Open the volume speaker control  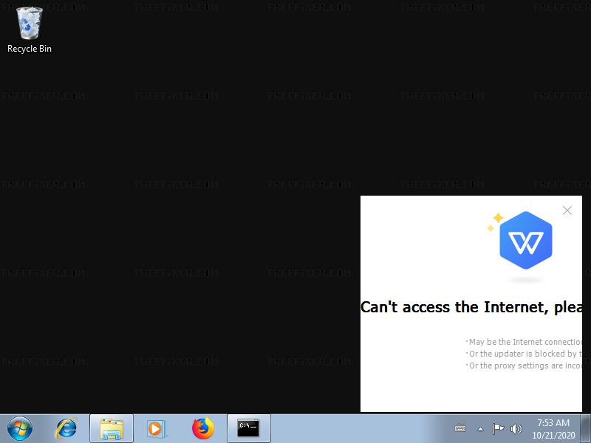coord(516,429)
